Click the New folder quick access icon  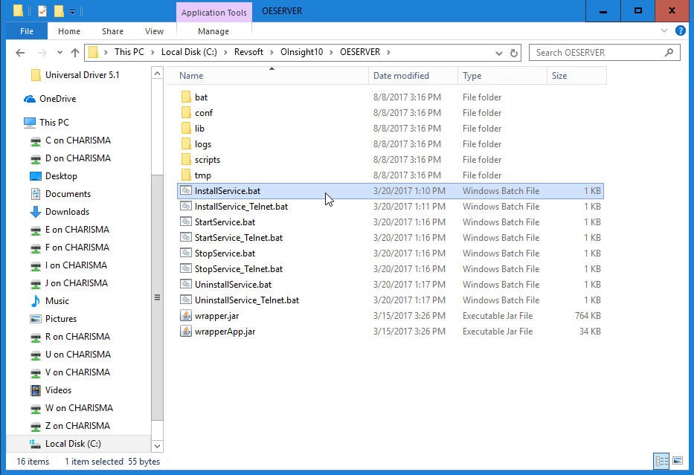pos(59,10)
